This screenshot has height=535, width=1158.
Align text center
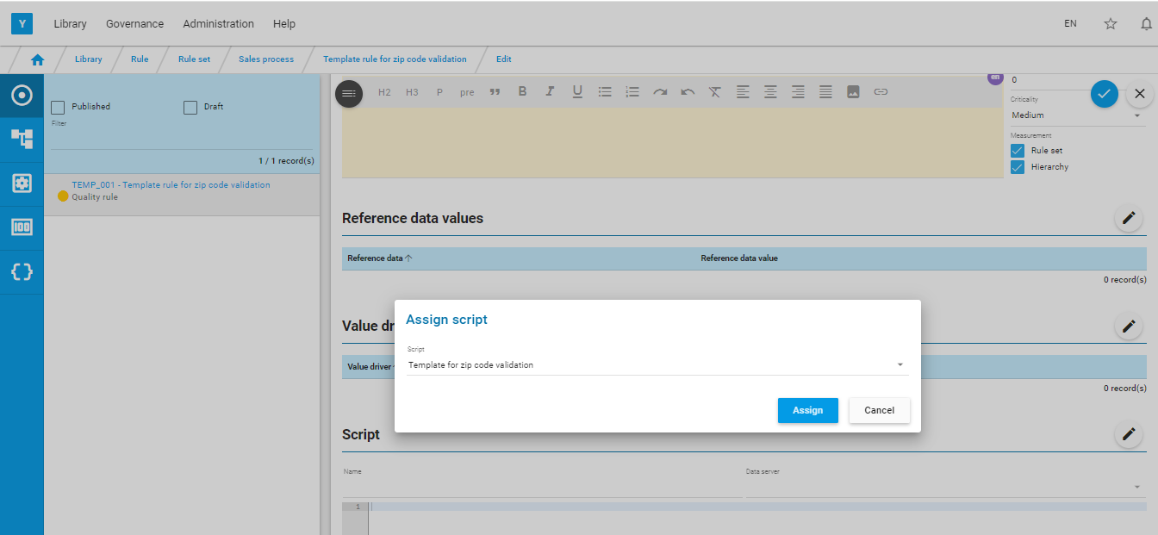770,91
